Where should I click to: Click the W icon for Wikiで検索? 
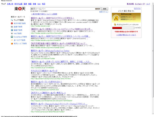point(12,34)
